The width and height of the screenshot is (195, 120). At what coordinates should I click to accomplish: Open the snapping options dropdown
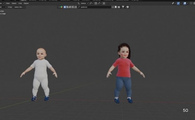100,3
